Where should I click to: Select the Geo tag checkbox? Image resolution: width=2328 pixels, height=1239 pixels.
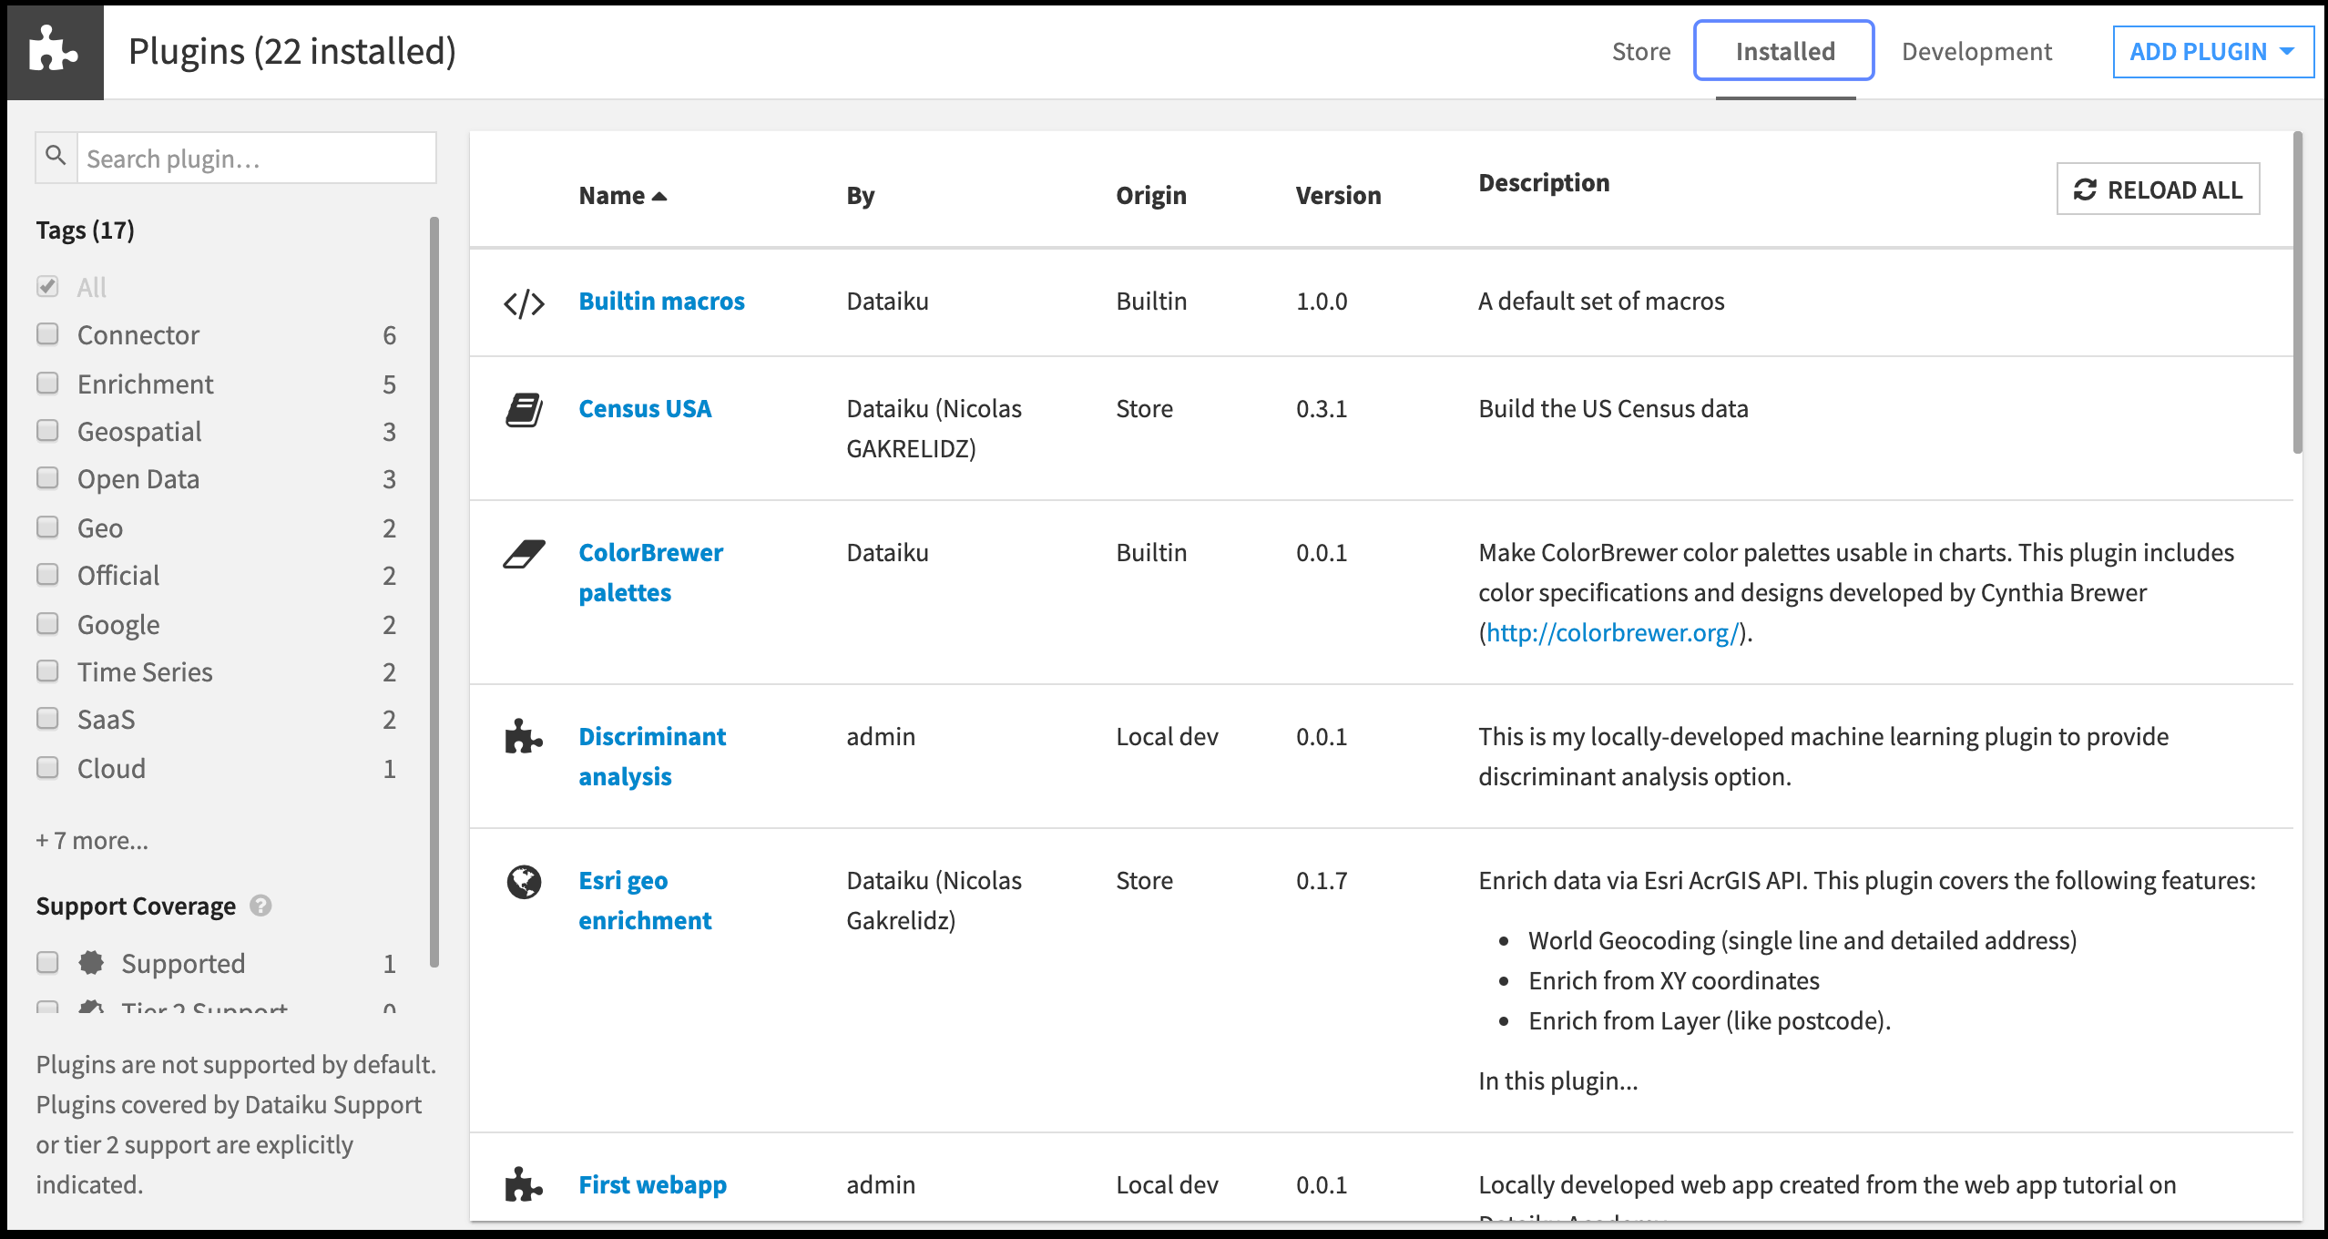47,527
